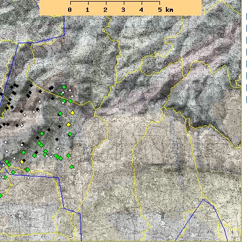Click the "3" tick label on scale bar

point(123,10)
